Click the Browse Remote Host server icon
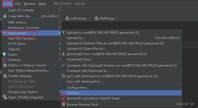 (x=63, y=104)
